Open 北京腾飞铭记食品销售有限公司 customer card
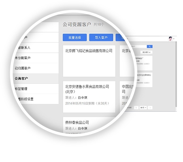Screen dimensions: 183x162 [89, 61]
